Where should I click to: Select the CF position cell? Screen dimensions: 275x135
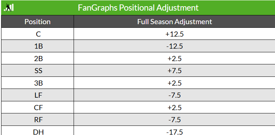pos(37,108)
